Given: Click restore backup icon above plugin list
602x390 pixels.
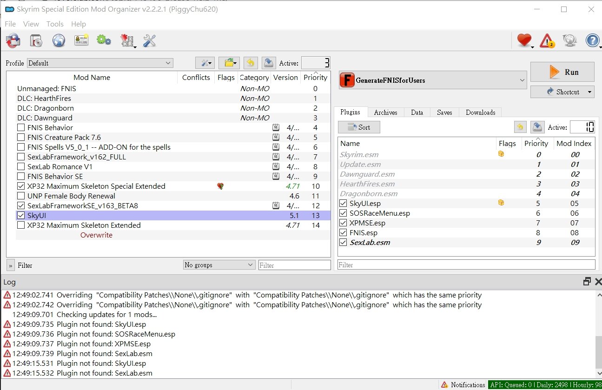Looking at the screenshot, I should click(520, 127).
